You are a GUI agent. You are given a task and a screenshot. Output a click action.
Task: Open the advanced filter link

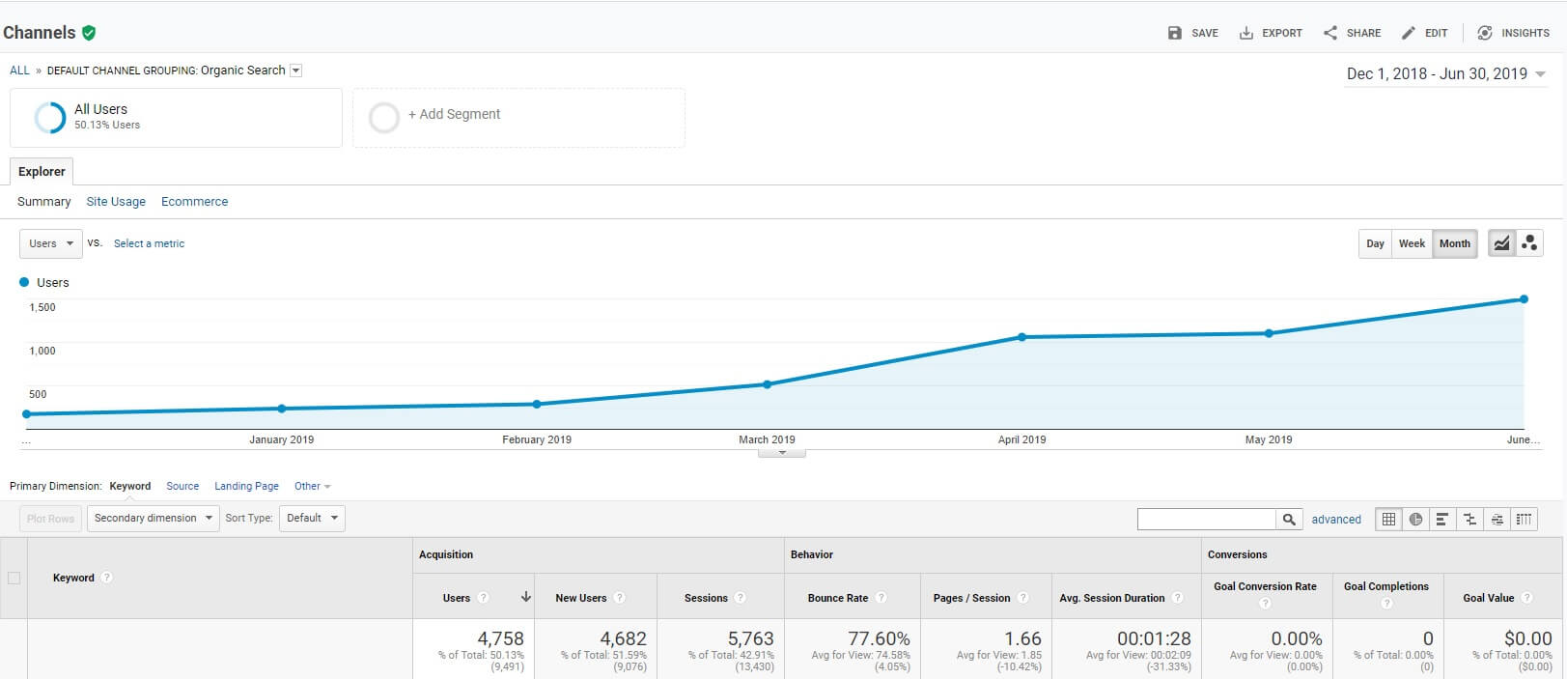point(1336,520)
